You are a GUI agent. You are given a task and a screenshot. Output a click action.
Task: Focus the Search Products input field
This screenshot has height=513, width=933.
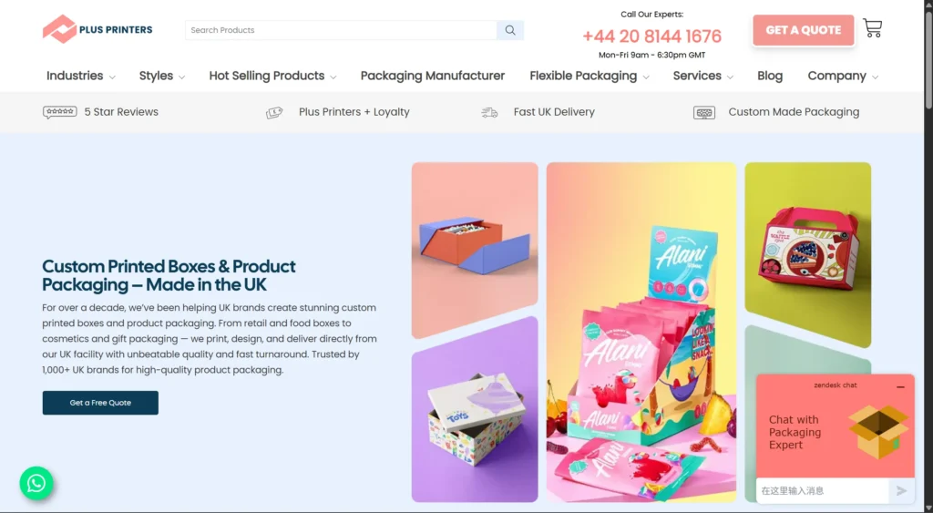(x=341, y=30)
